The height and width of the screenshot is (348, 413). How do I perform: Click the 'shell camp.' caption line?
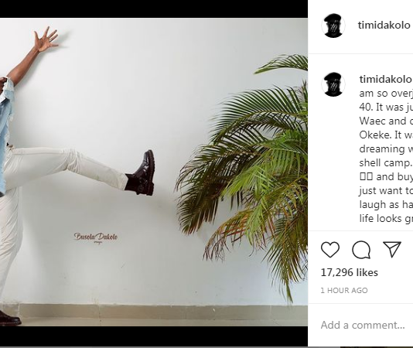386,163
